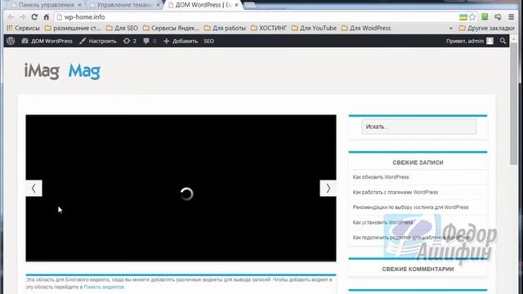Click Настроить customize link in admin bar
This screenshot has height=294, width=523.
point(98,41)
